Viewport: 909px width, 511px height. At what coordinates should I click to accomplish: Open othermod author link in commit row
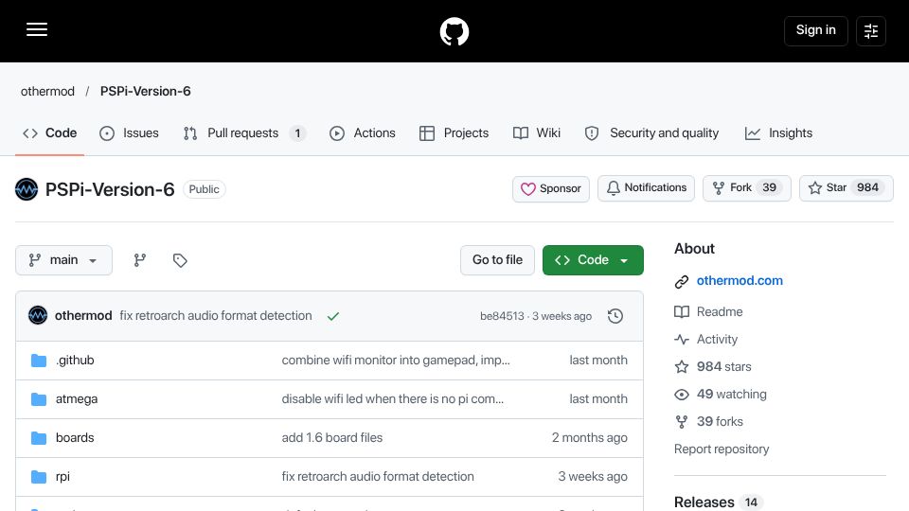[x=83, y=316]
